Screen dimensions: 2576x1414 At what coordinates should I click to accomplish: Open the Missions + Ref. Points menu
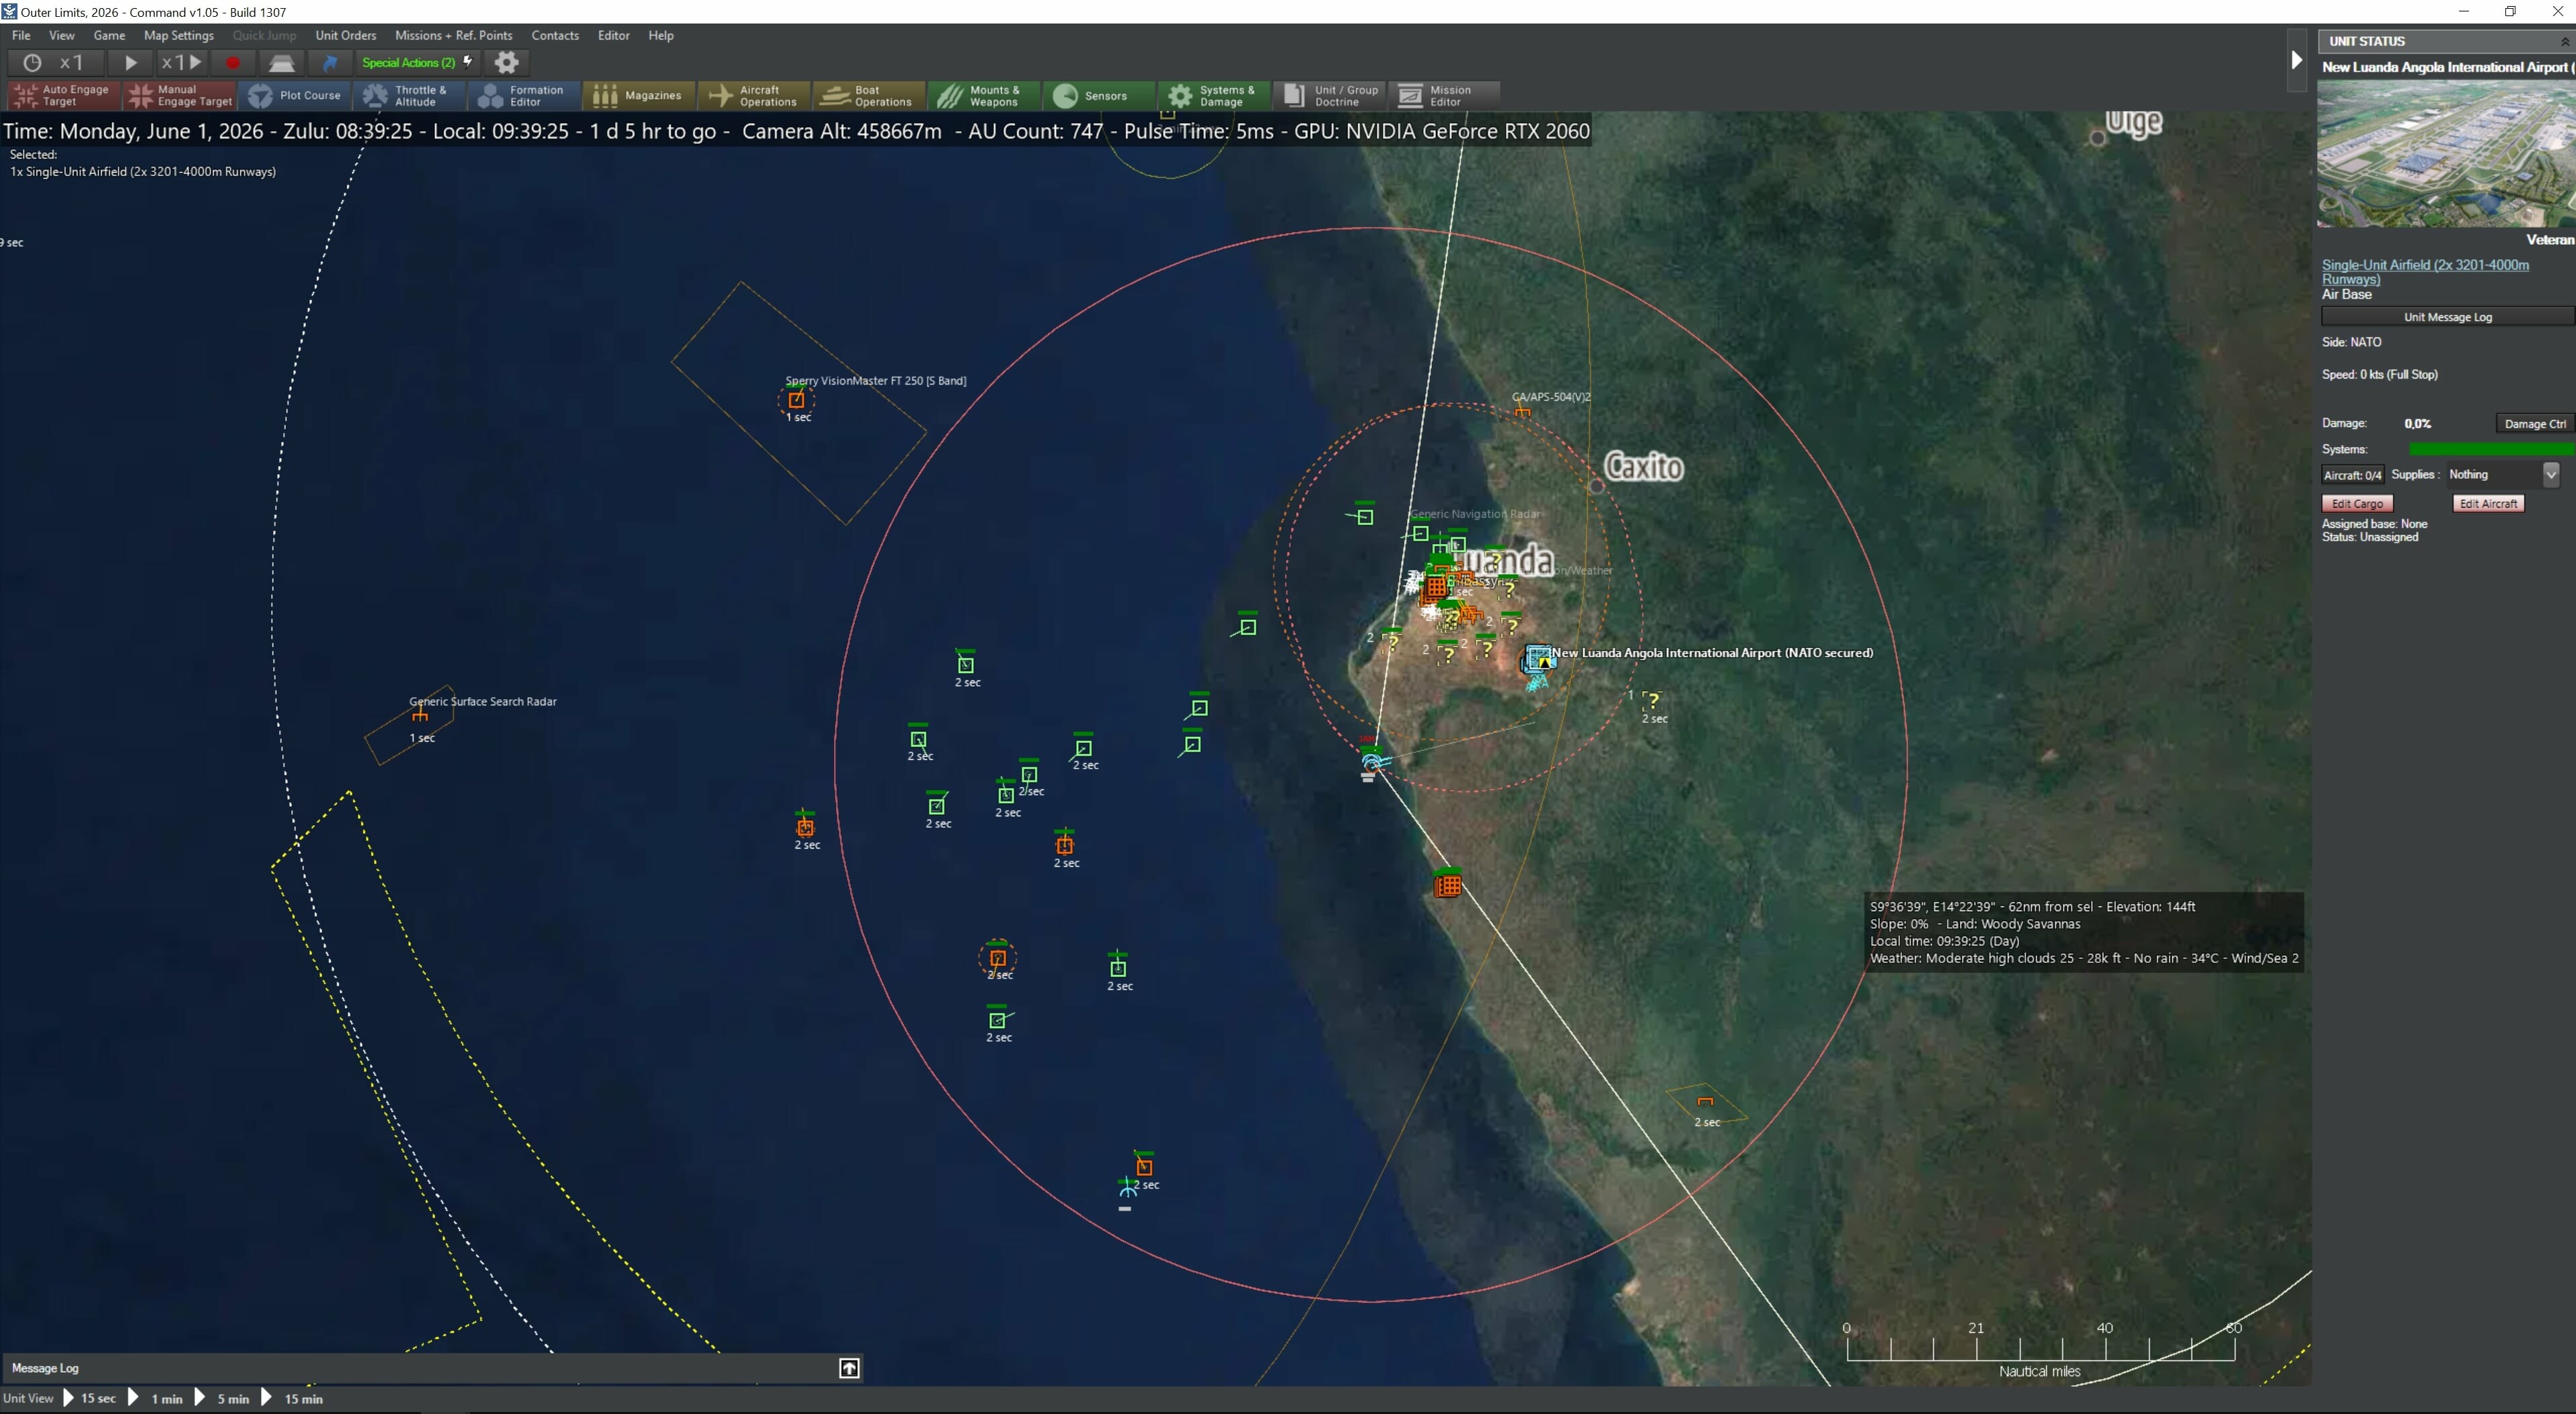point(453,35)
